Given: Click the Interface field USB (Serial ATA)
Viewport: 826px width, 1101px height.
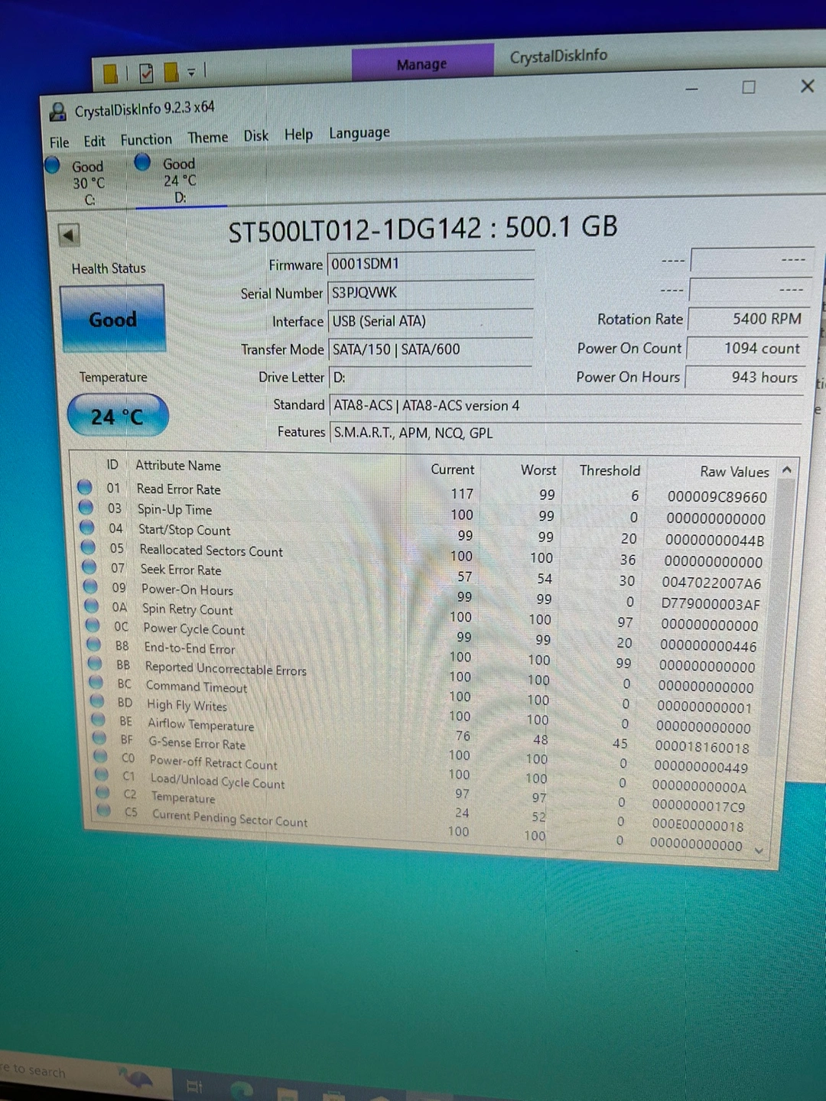Looking at the screenshot, I should pyautogui.click(x=430, y=321).
